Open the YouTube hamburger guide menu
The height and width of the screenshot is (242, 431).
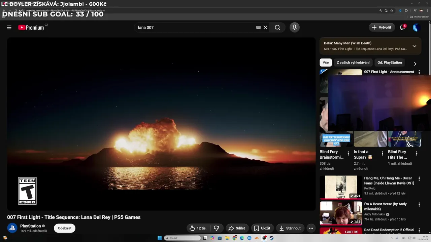(9, 28)
